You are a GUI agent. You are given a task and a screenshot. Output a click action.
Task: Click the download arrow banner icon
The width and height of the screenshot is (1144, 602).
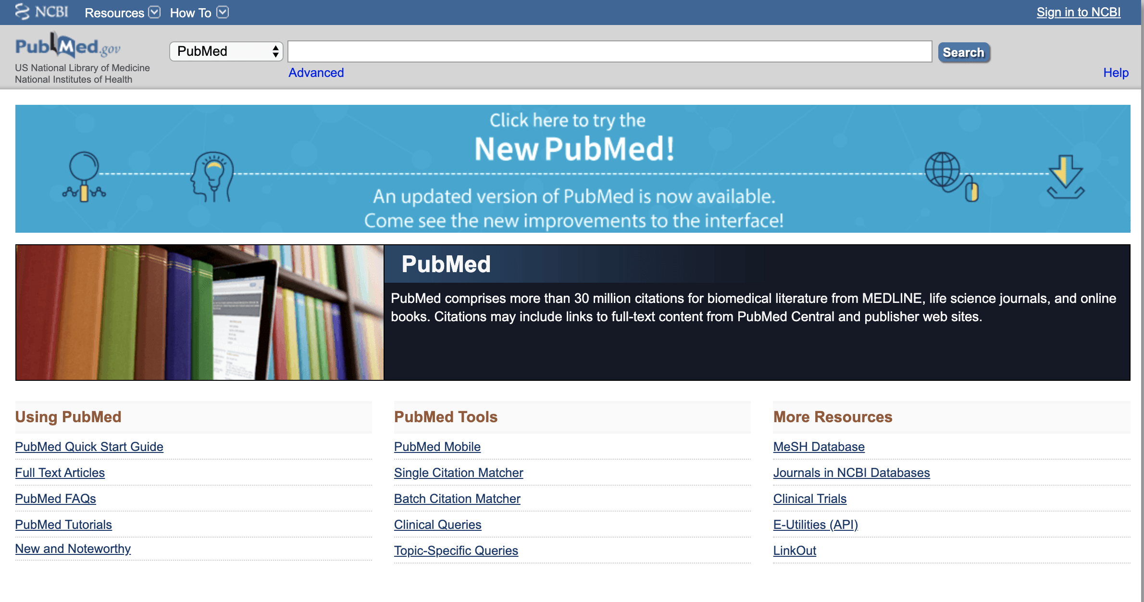coord(1066,176)
